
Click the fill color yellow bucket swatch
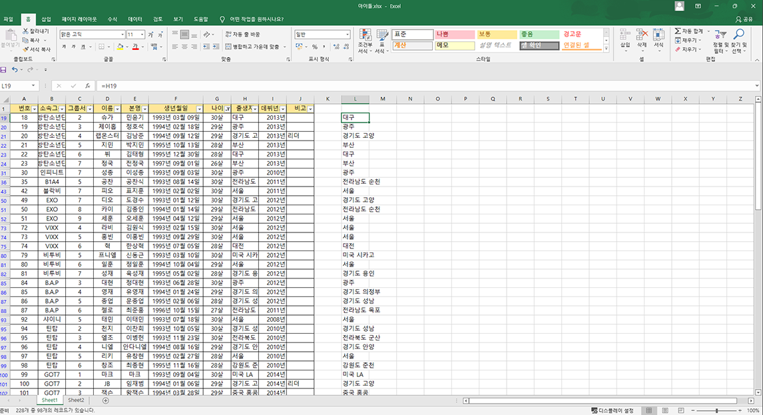[x=121, y=47]
